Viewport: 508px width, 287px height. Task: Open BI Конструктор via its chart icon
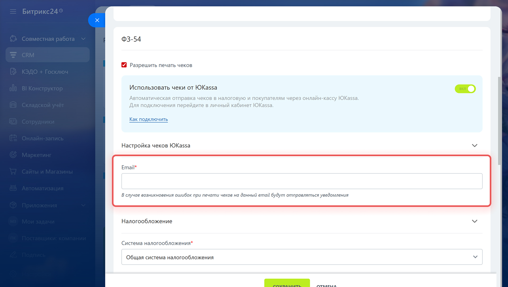pos(13,88)
